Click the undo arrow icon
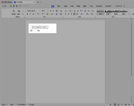 [x=20, y=6]
